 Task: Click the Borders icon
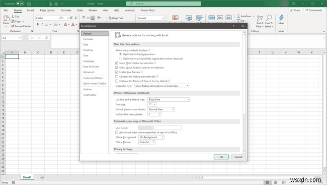[x=56, y=25]
